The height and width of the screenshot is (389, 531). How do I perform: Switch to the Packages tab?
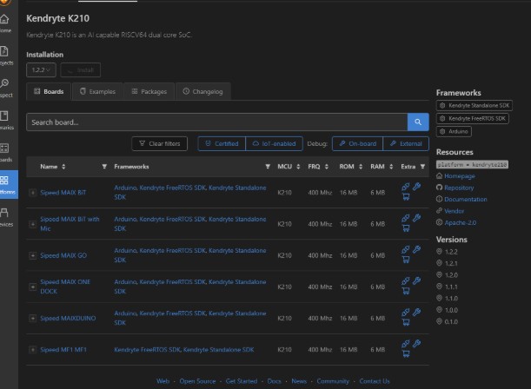[x=149, y=92]
